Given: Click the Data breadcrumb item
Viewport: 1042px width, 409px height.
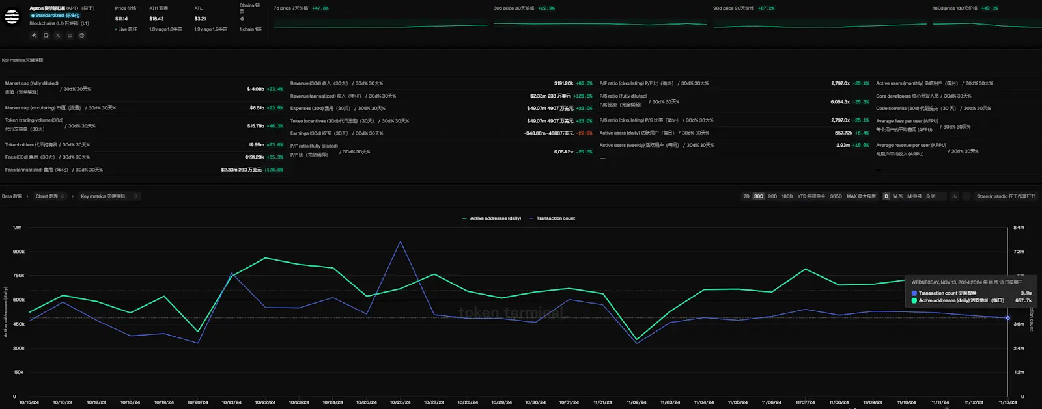Looking at the screenshot, I should (12, 196).
